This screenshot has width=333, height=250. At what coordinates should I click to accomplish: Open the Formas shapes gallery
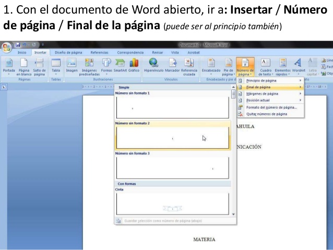[106, 67]
